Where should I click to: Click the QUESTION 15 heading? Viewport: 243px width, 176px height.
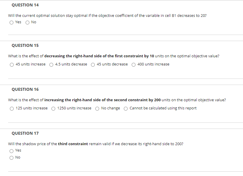[25, 45]
